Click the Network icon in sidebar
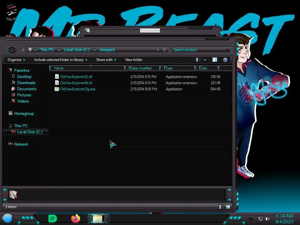 point(11,144)
